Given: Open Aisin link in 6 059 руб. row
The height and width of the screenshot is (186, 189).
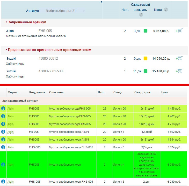Looking at the screenshot, I should 11,165.
